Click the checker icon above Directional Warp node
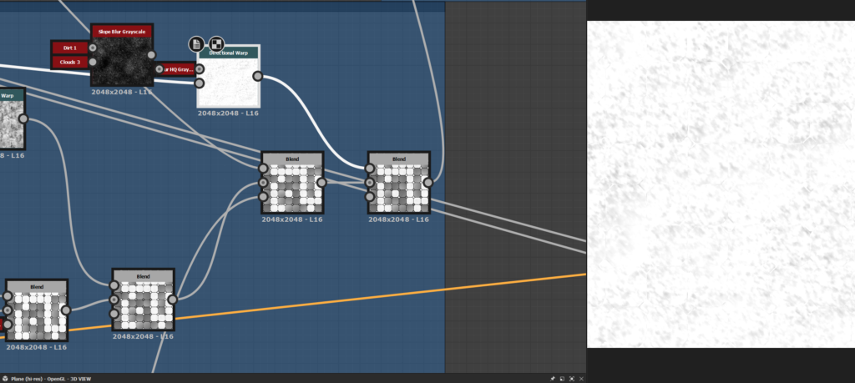The width and height of the screenshot is (855, 383). tap(216, 44)
